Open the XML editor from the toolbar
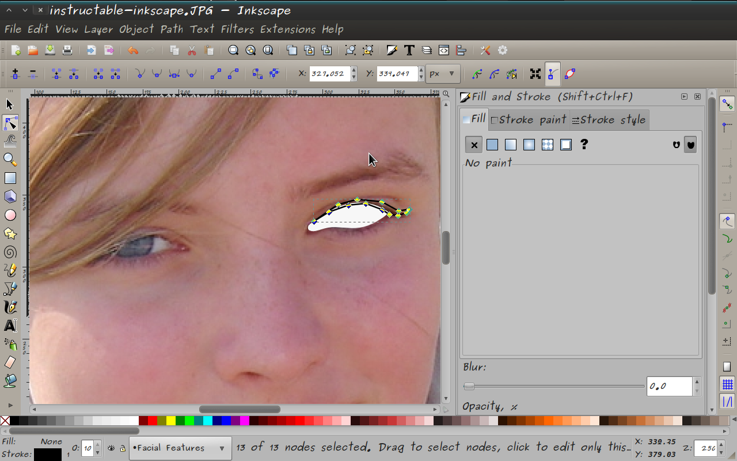 pyautogui.click(x=443, y=50)
